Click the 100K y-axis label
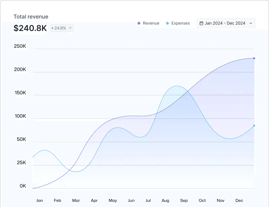The height and width of the screenshot is (207, 269). (21, 116)
